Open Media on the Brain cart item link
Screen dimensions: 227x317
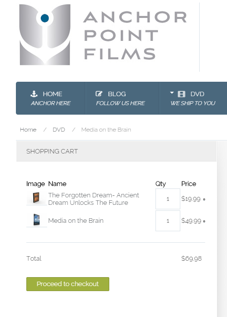point(76,221)
